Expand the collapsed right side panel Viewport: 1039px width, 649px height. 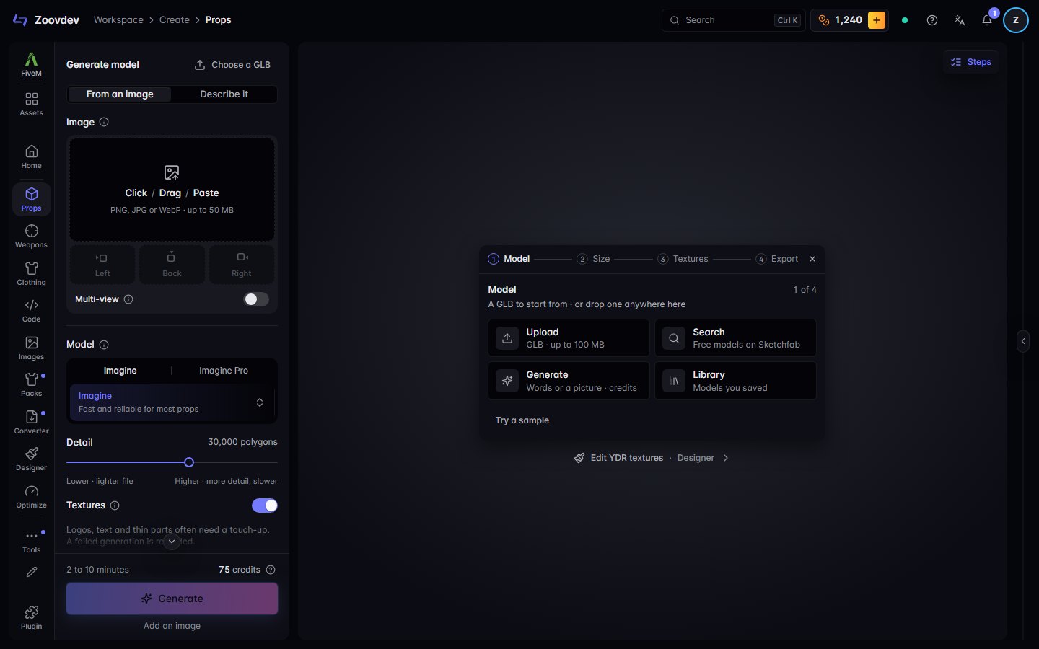coord(1023,341)
